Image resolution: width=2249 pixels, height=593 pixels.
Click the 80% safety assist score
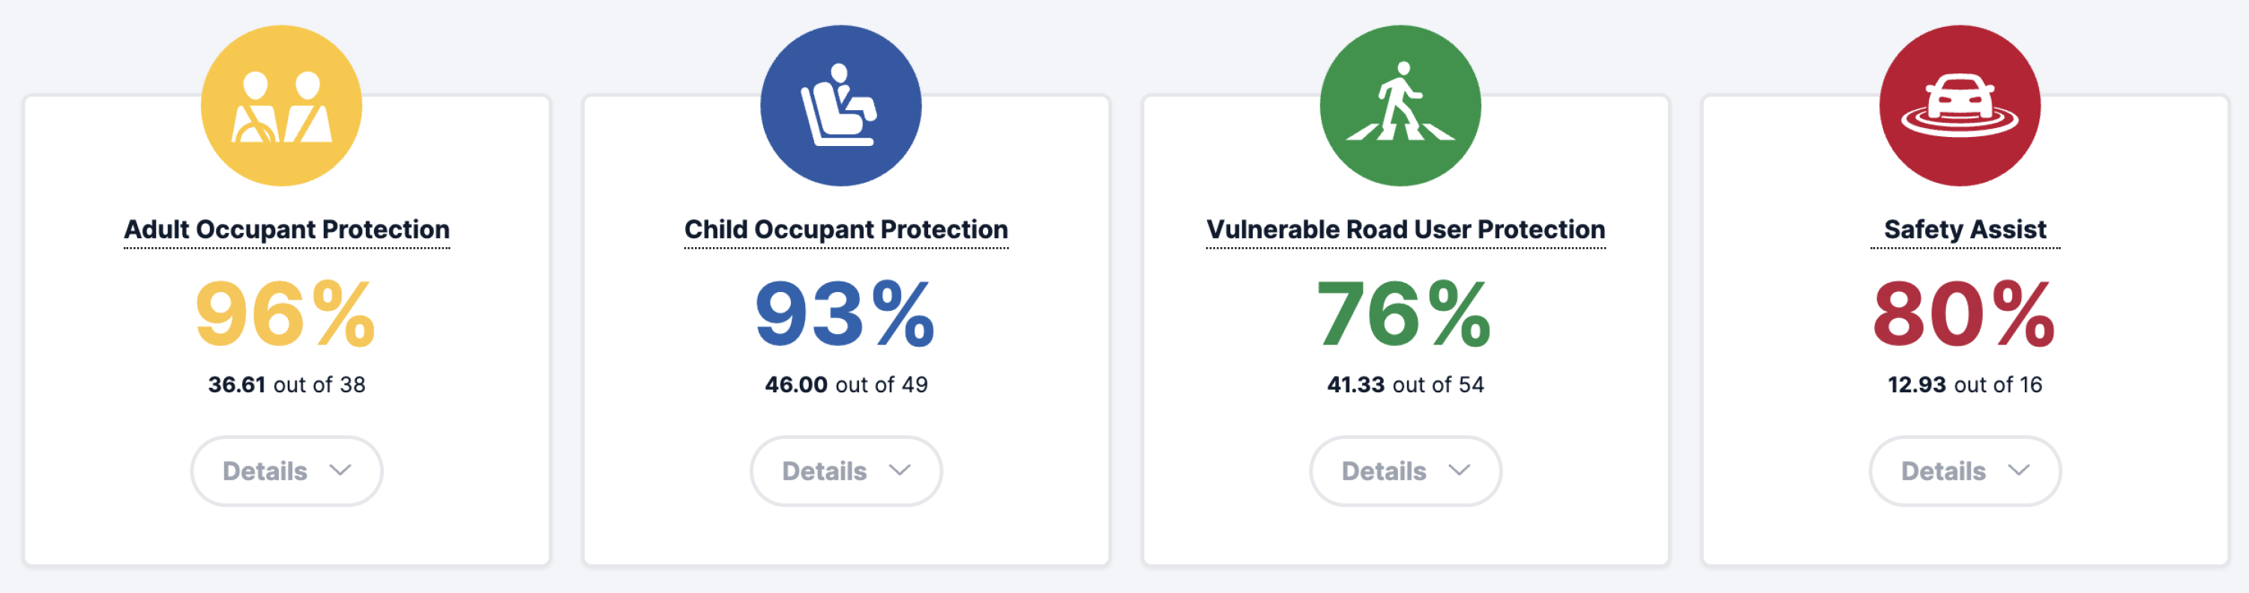1964,314
